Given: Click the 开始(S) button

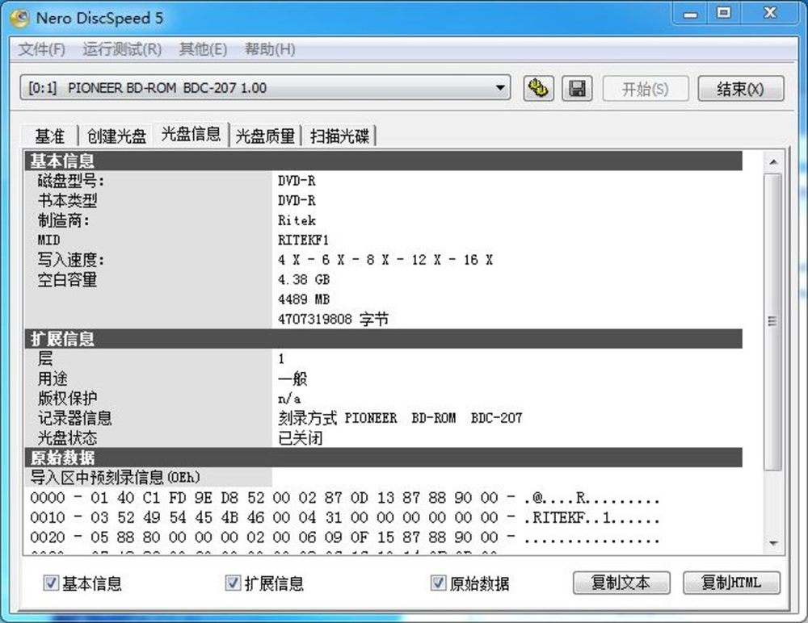Looking at the screenshot, I should point(645,89).
